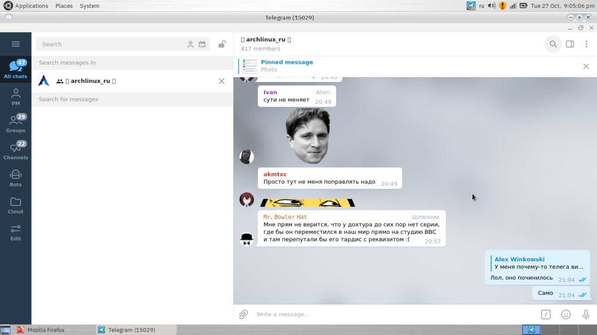This screenshot has width=597, height=335.
Task: Open the calendar jump-to-date icon
Action: point(202,44)
